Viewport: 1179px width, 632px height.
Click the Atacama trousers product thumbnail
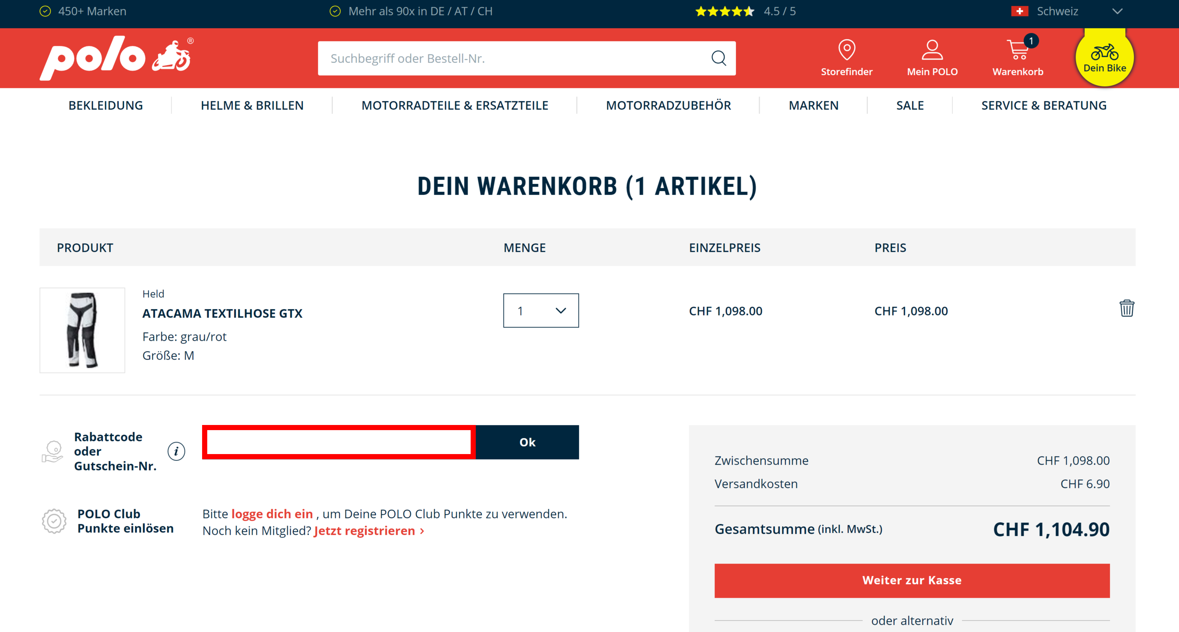[83, 330]
